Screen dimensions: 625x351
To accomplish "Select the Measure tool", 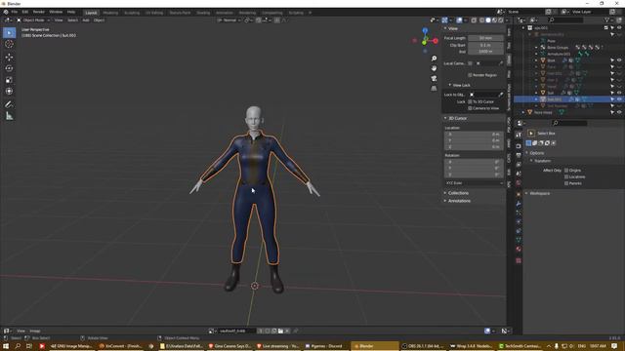I will tap(9, 116).
